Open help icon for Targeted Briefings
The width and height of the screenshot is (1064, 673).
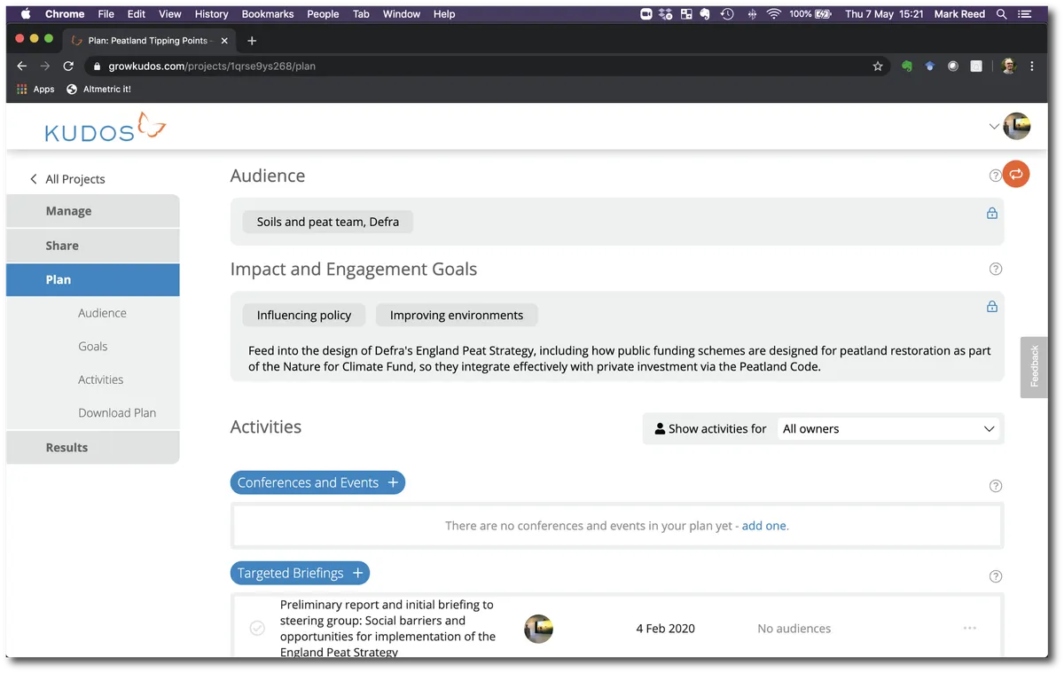coord(996,576)
